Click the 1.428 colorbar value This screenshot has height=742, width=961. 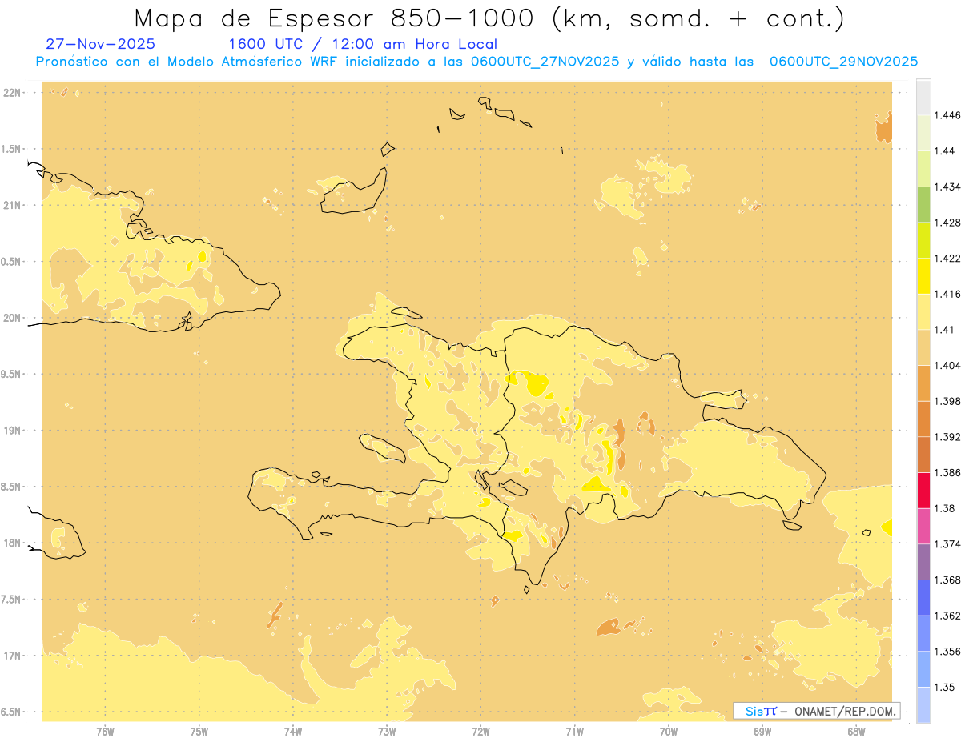pyautogui.click(x=947, y=223)
